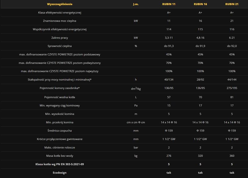Click the 'dm3/kg' unit cell
The height and width of the screenshot is (178, 248).
[x=136, y=88]
